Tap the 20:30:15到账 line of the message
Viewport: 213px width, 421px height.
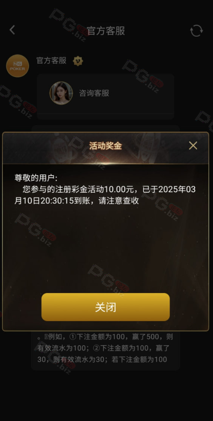[x=77, y=201]
